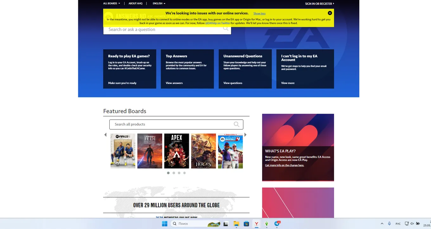This screenshot has width=431, height=229.
Task: Click the microphone tray icon
Action: 389,224
